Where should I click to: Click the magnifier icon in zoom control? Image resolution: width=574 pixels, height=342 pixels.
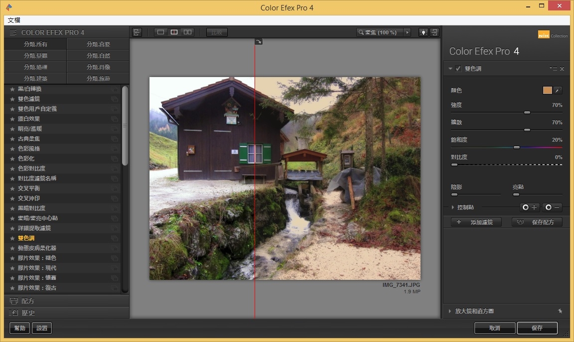tap(361, 32)
